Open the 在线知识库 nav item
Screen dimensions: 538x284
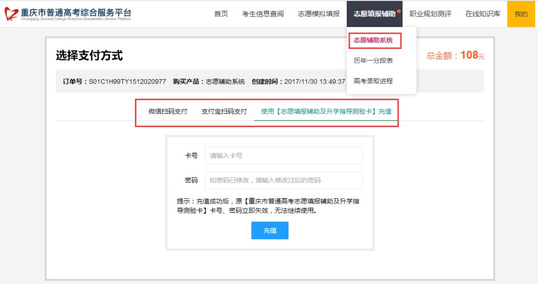pyautogui.click(x=482, y=14)
